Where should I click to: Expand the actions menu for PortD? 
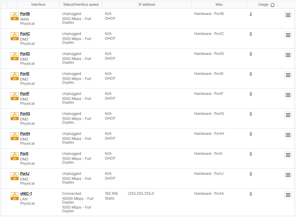[x=288, y=55]
